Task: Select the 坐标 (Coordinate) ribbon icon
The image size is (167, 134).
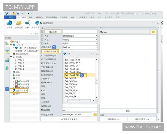Action: (x=27, y=23)
